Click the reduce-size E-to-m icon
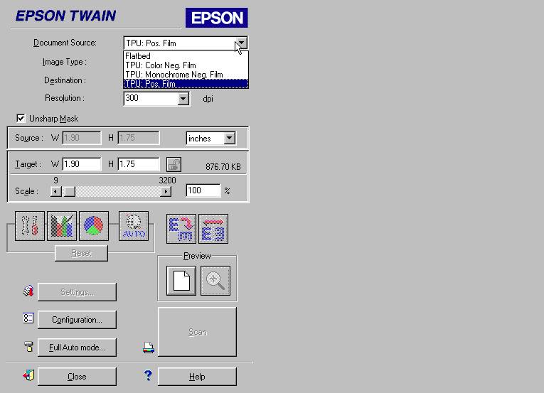This screenshot has height=393, width=544. [x=181, y=229]
